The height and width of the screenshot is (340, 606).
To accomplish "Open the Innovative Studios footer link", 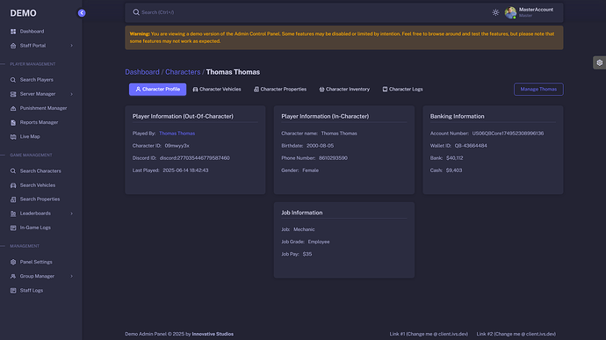I will point(213,334).
